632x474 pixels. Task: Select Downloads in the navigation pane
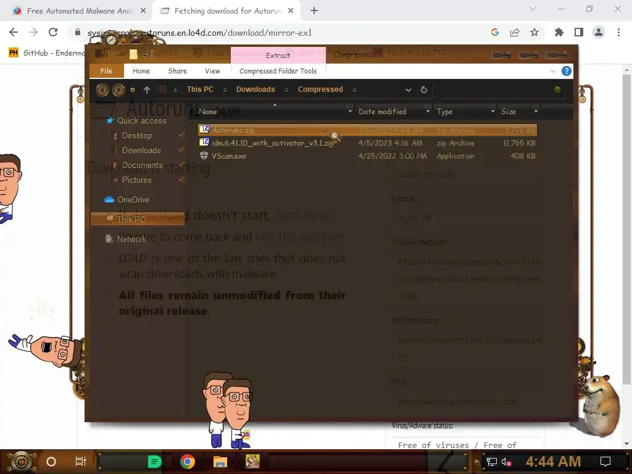[141, 151]
